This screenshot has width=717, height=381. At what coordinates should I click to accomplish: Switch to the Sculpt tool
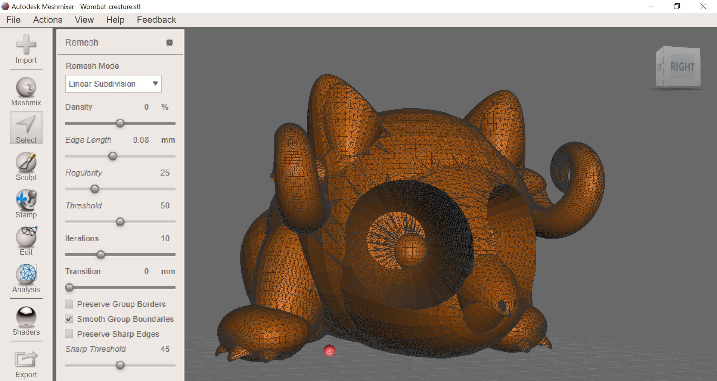click(x=25, y=165)
